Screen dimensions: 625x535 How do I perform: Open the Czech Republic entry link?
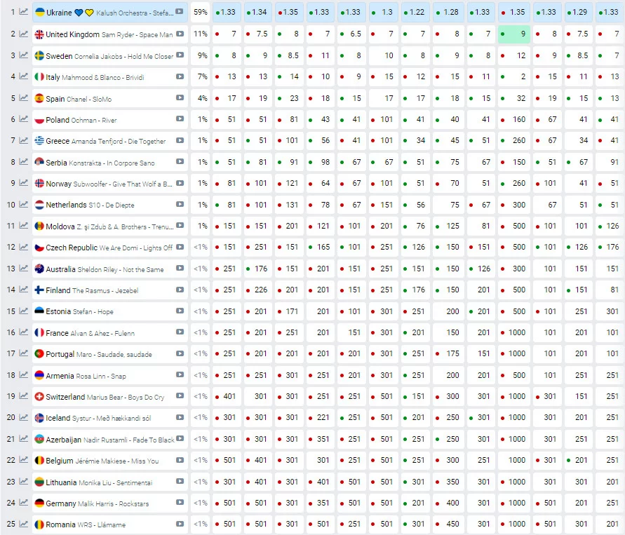(72, 248)
